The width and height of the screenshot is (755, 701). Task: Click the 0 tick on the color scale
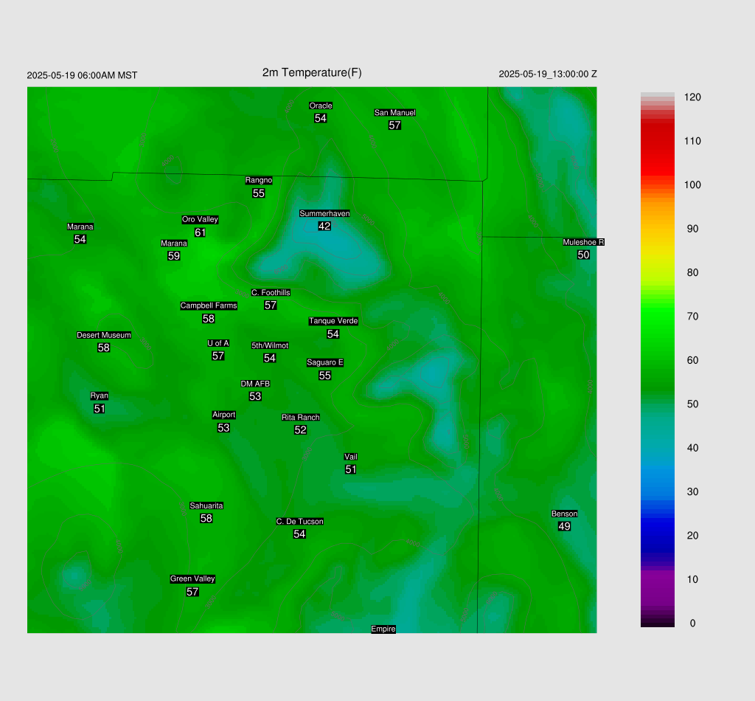coord(692,624)
